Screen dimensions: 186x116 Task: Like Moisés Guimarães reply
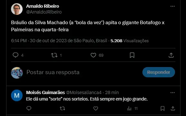[x=96, y=108]
